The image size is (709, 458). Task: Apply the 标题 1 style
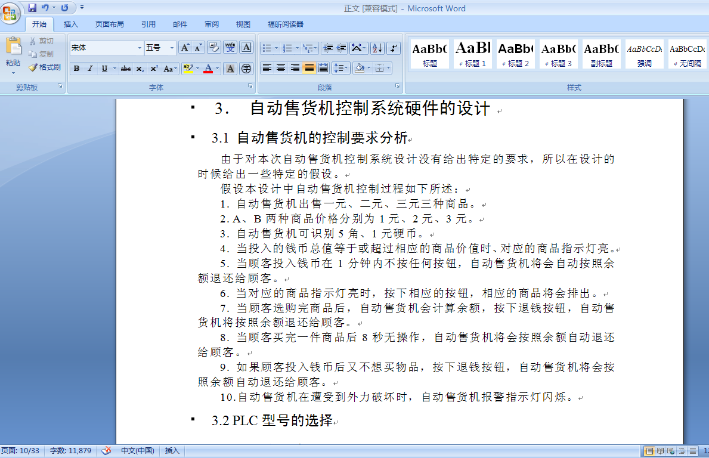pos(472,54)
